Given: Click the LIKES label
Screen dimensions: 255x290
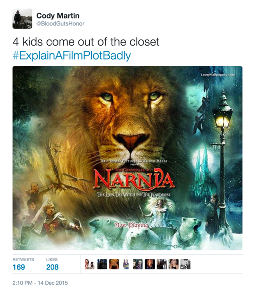Looking at the screenshot, I should coord(52,260).
